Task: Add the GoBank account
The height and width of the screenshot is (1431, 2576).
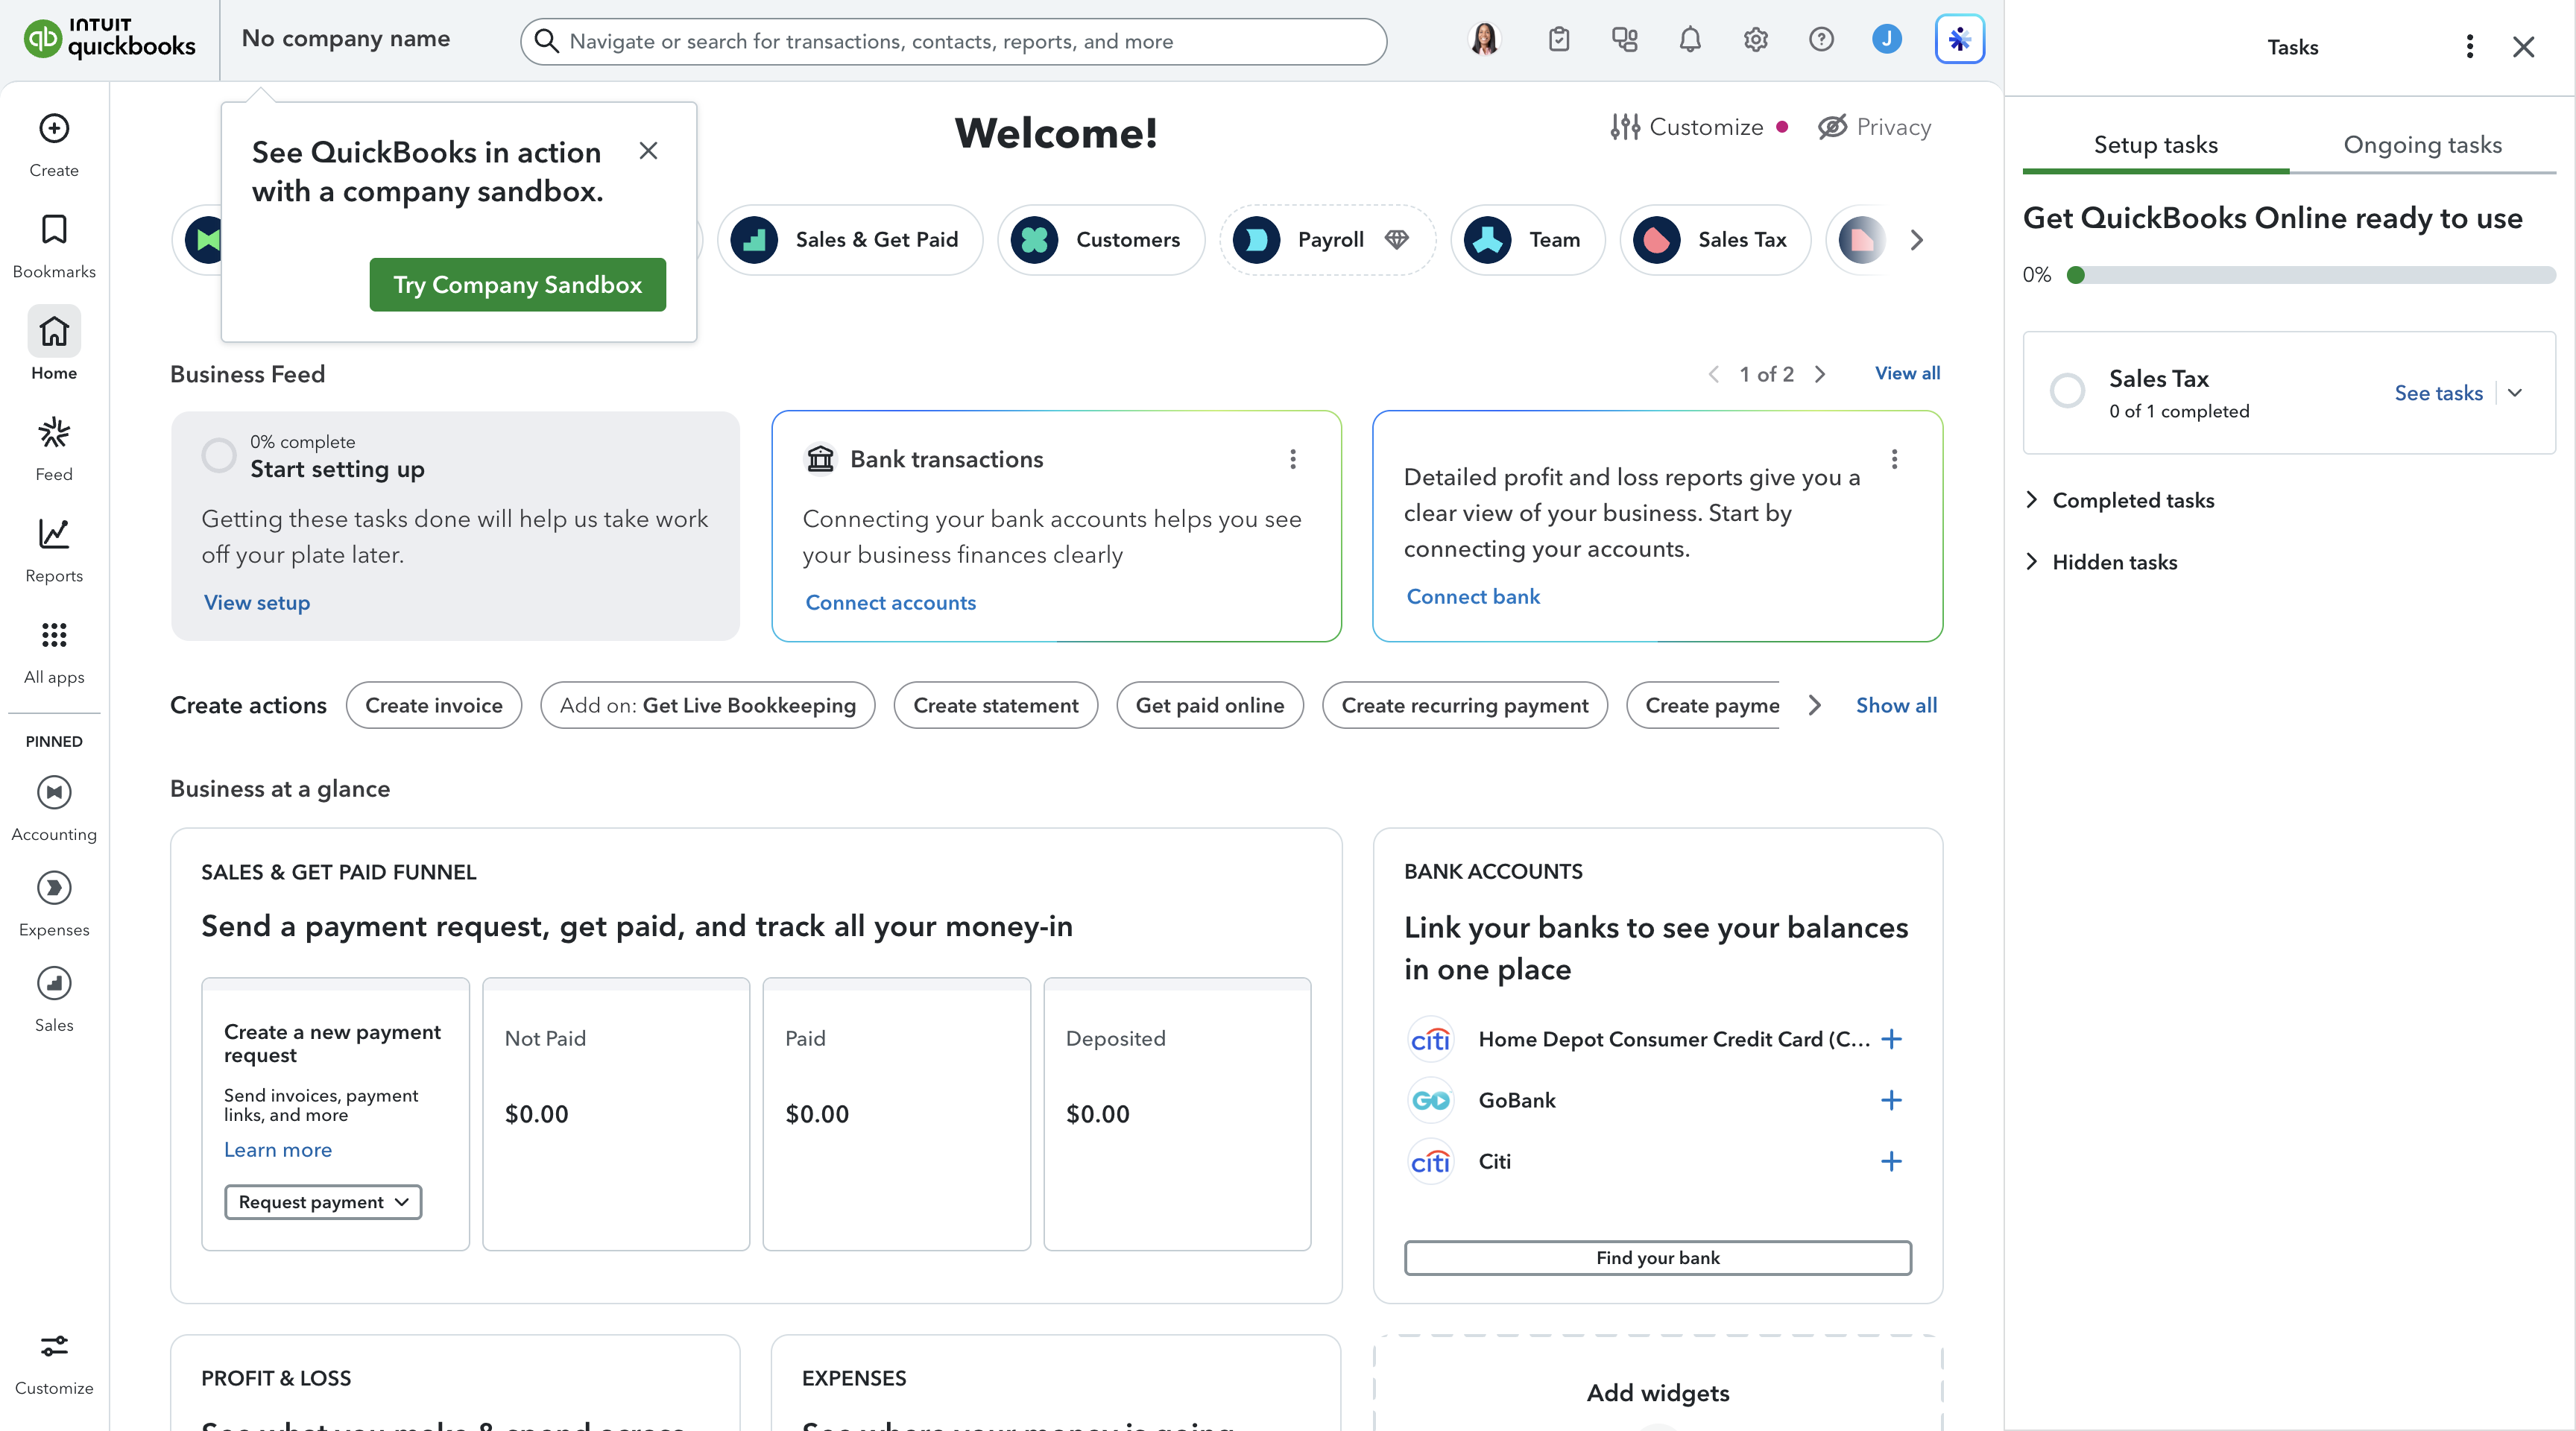Action: click(1891, 1100)
